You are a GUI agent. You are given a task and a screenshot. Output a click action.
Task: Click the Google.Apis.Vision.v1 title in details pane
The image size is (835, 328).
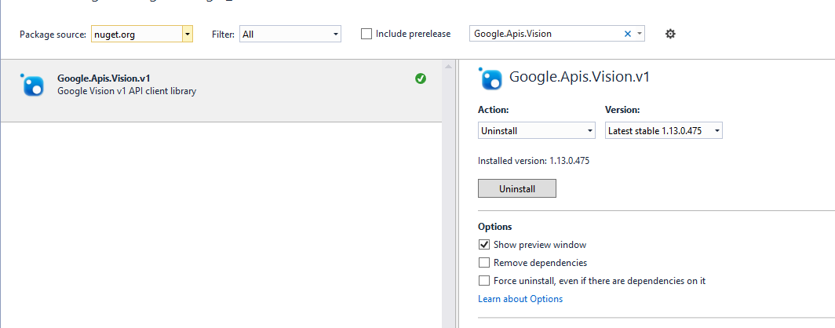[579, 77]
